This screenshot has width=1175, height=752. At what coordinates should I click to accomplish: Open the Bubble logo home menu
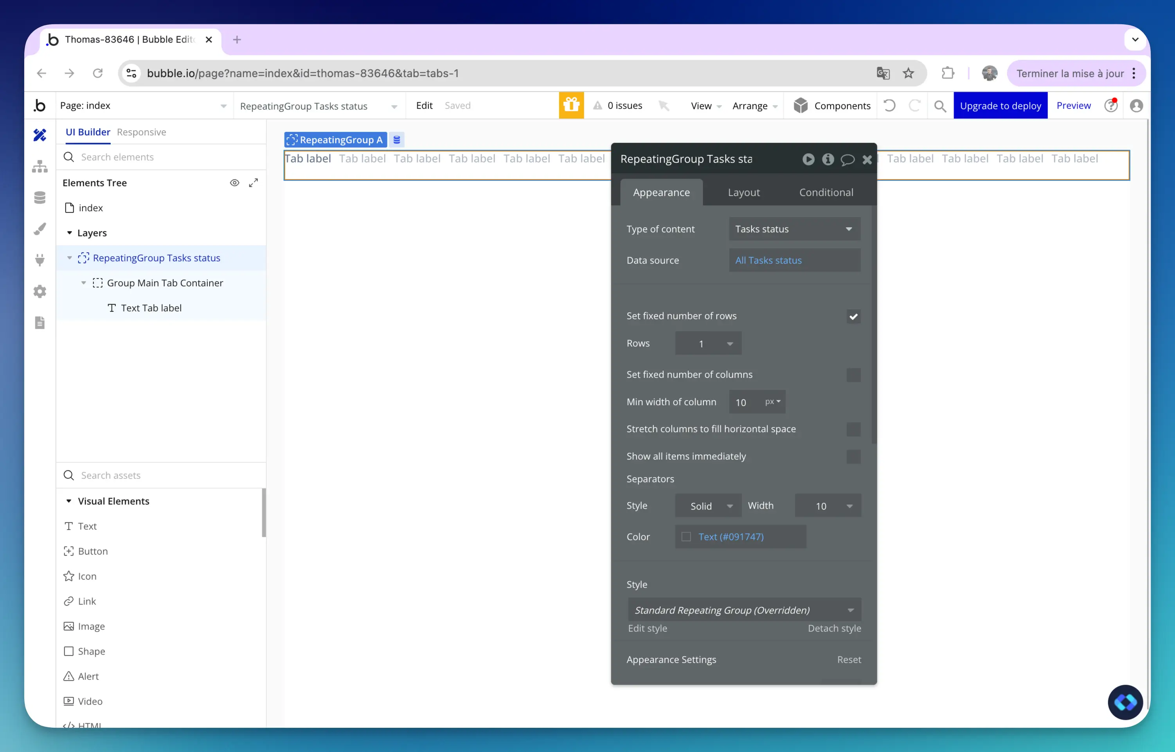[x=40, y=106]
